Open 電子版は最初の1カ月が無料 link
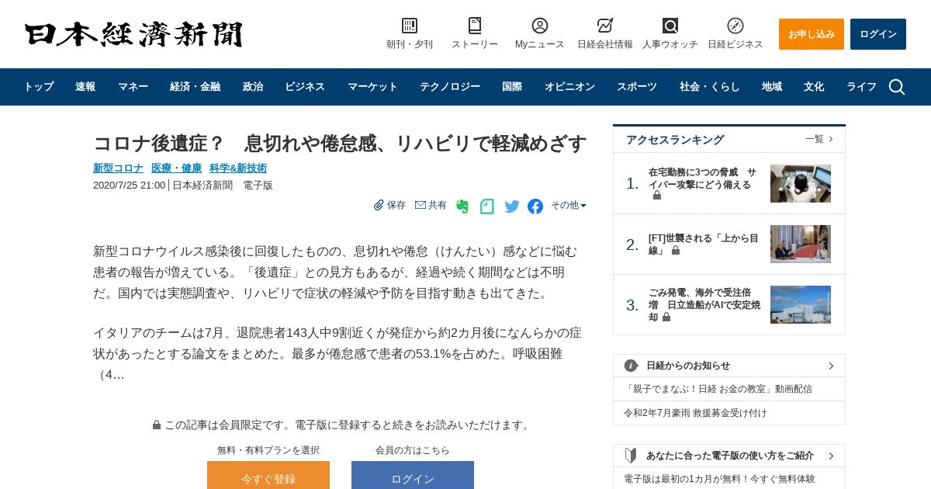 click(719, 479)
